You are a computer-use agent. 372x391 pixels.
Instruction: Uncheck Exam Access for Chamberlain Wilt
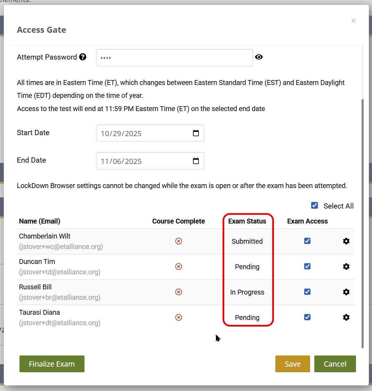pyautogui.click(x=307, y=241)
